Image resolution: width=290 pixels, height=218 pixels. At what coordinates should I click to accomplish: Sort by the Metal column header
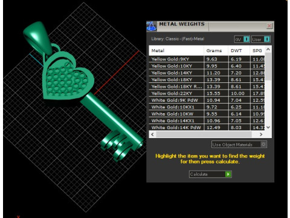[x=176, y=51]
